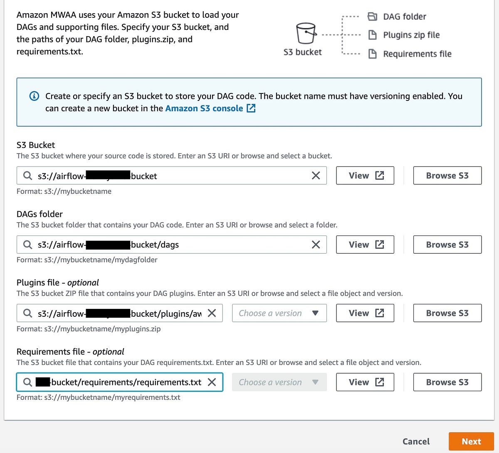Image resolution: width=499 pixels, height=453 pixels.
Task: Click the Plugins zip file icon in the diagram
Action: click(x=372, y=35)
